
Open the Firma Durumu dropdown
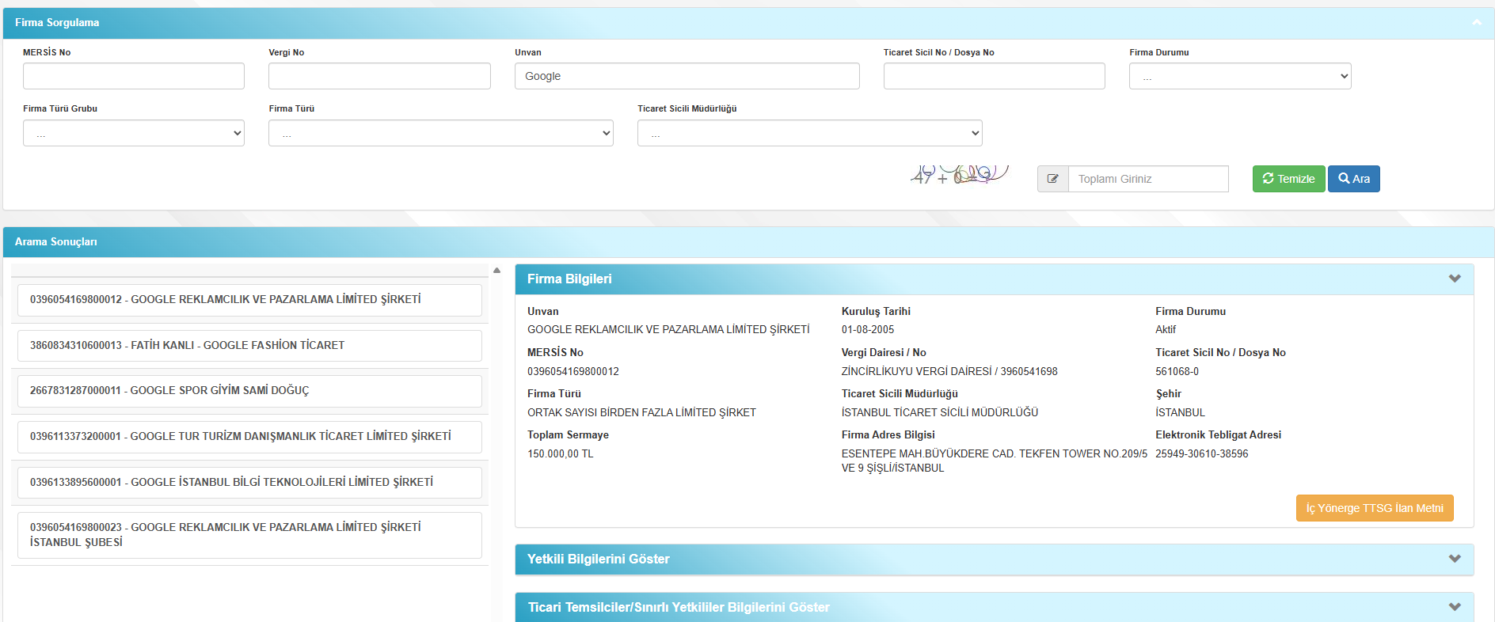tap(1240, 76)
